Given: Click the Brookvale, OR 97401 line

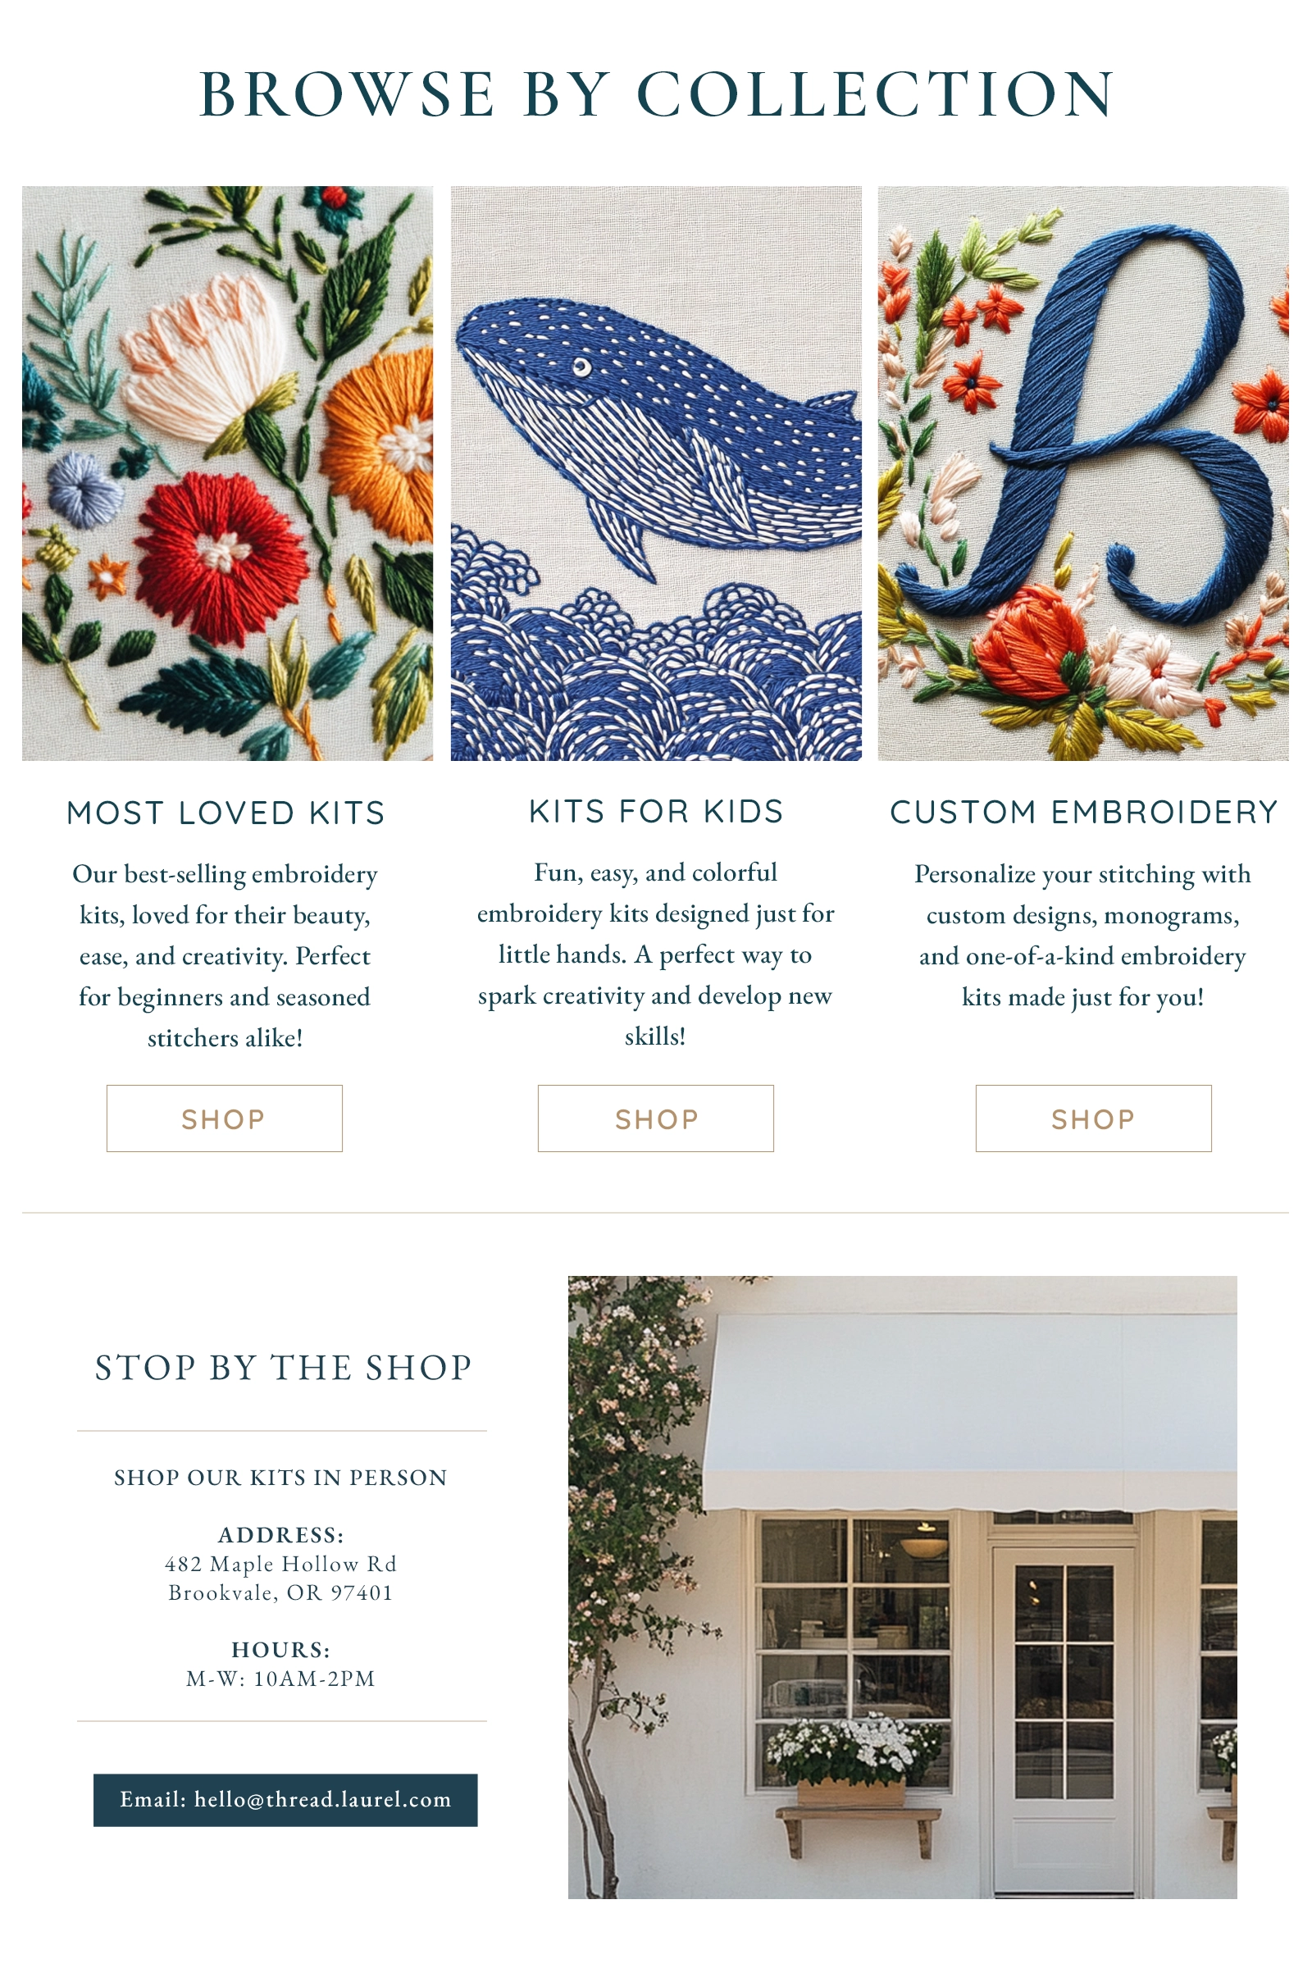Looking at the screenshot, I should pos(281,1592).
